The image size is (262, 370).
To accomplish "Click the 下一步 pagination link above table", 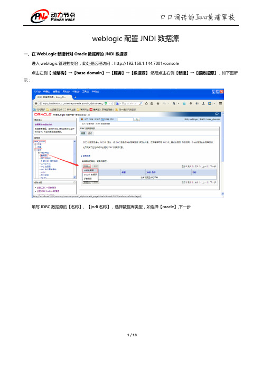I will tap(213, 167).
